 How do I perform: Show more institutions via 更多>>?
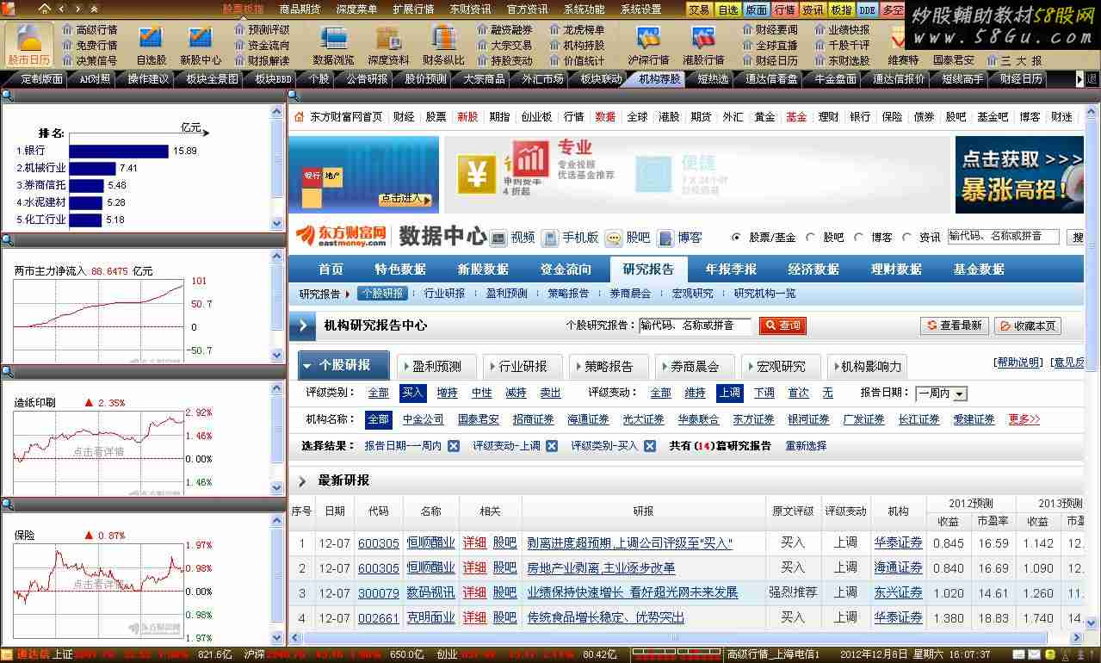(x=1024, y=419)
